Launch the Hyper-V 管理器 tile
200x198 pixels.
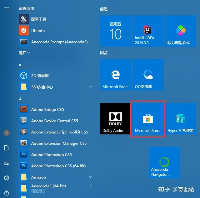(x=181, y=119)
